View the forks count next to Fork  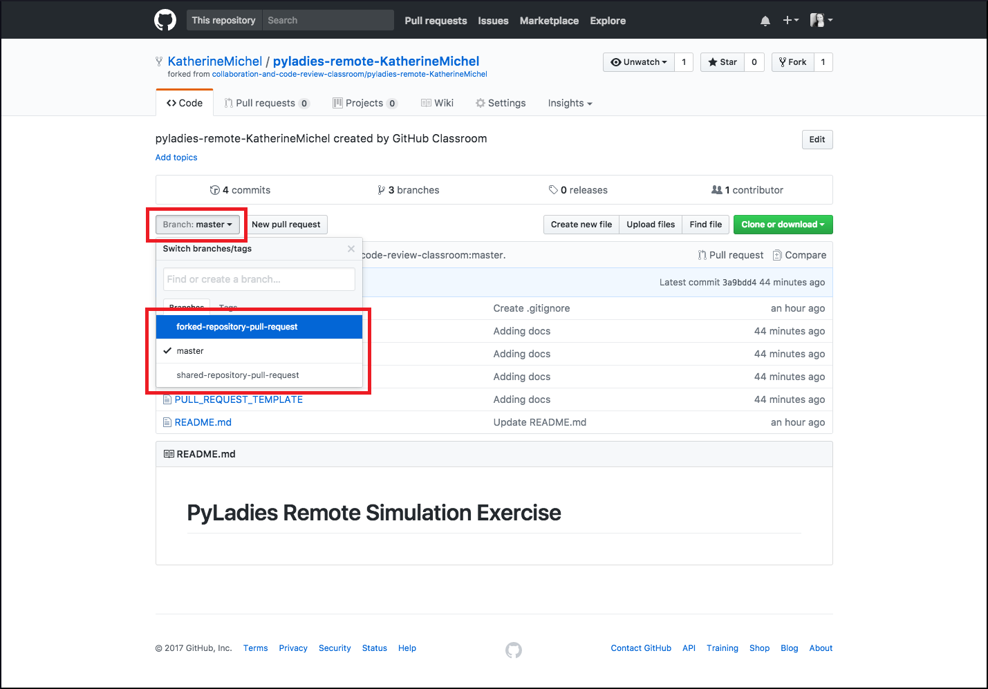(x=823, y=62)
